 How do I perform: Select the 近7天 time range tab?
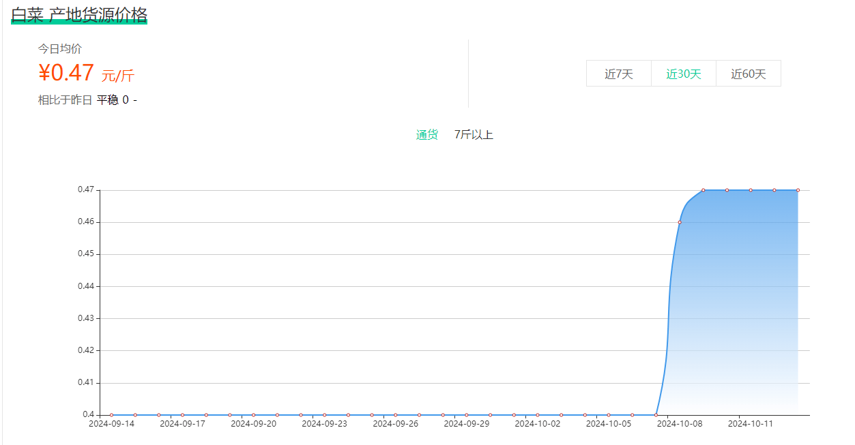(x=619, y=74)
